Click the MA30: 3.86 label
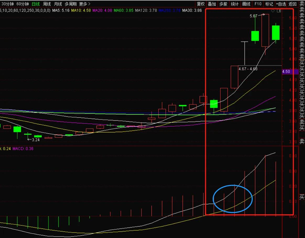The width and height of the screenshot is (305, 238). tap(192, 10)
